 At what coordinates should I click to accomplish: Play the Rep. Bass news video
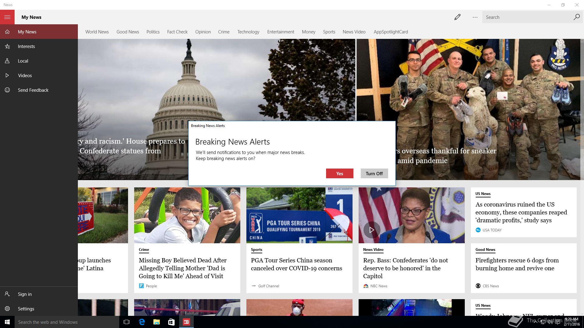tap(372, 230)
